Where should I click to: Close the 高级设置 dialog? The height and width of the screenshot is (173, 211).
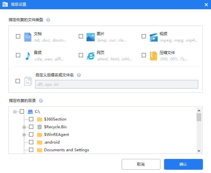(206, 5)
